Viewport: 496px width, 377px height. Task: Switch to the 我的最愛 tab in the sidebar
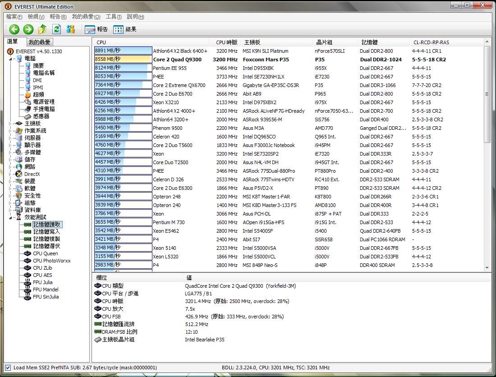[x=39, y=42]
